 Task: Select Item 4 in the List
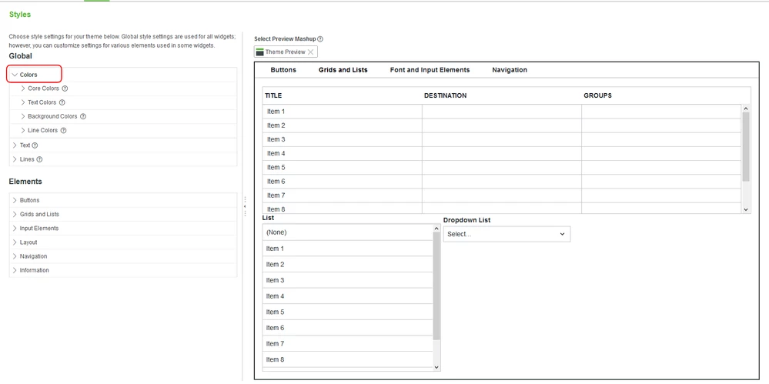pyautogui.click(x=348, y=296)
